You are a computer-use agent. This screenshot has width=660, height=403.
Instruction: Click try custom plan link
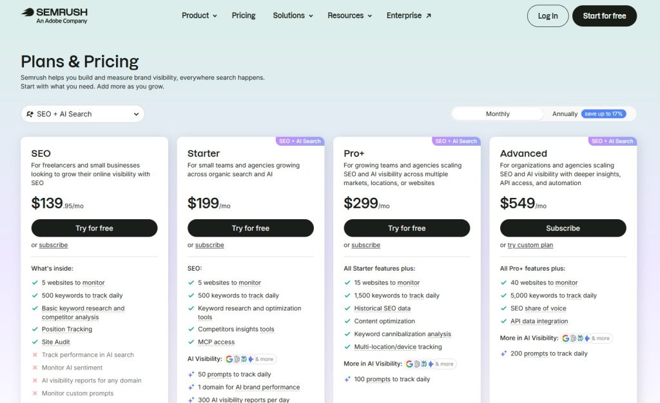[x=530, y=245]
